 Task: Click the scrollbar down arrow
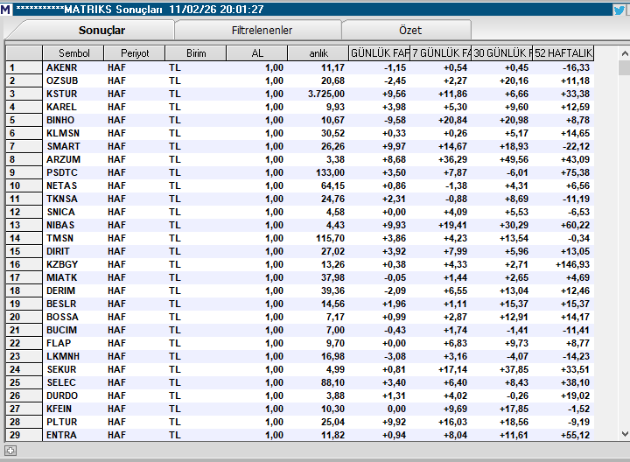coord(625,433)
